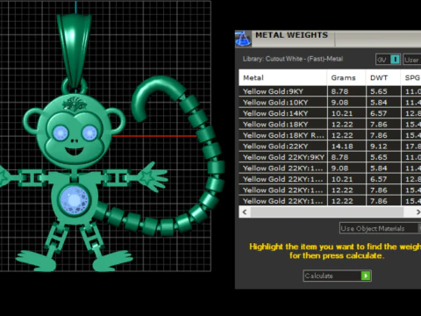Screen dimensions: 421x316
Task: Select the Yellow Gold:9KY row
Action: [330, 91]
